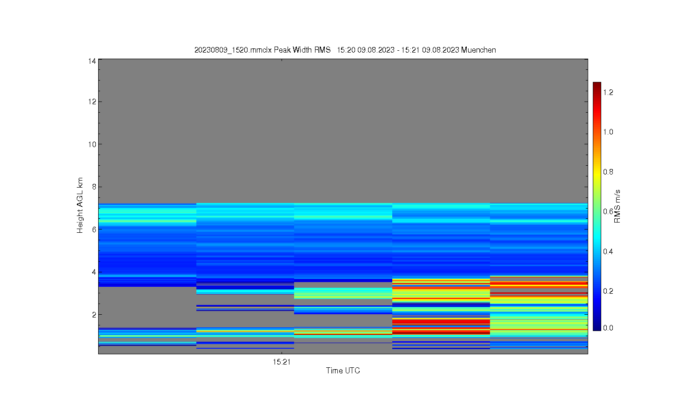Click the height axis label 12
The width and height of the screenshot is (698, 419).
pyautogui.click(x=92, y=101)
